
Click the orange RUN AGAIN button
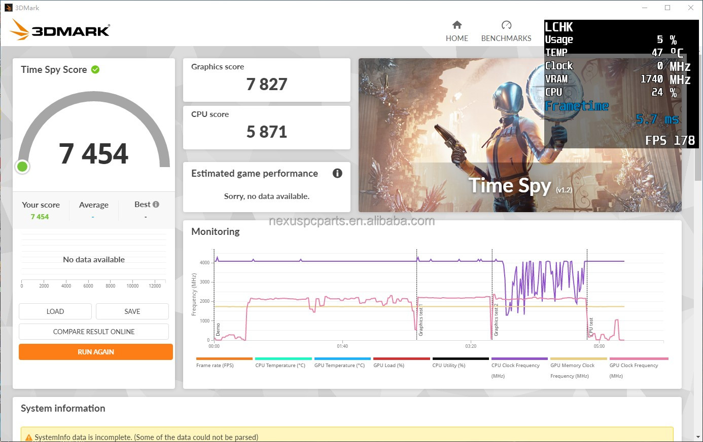tap(96, 352)
